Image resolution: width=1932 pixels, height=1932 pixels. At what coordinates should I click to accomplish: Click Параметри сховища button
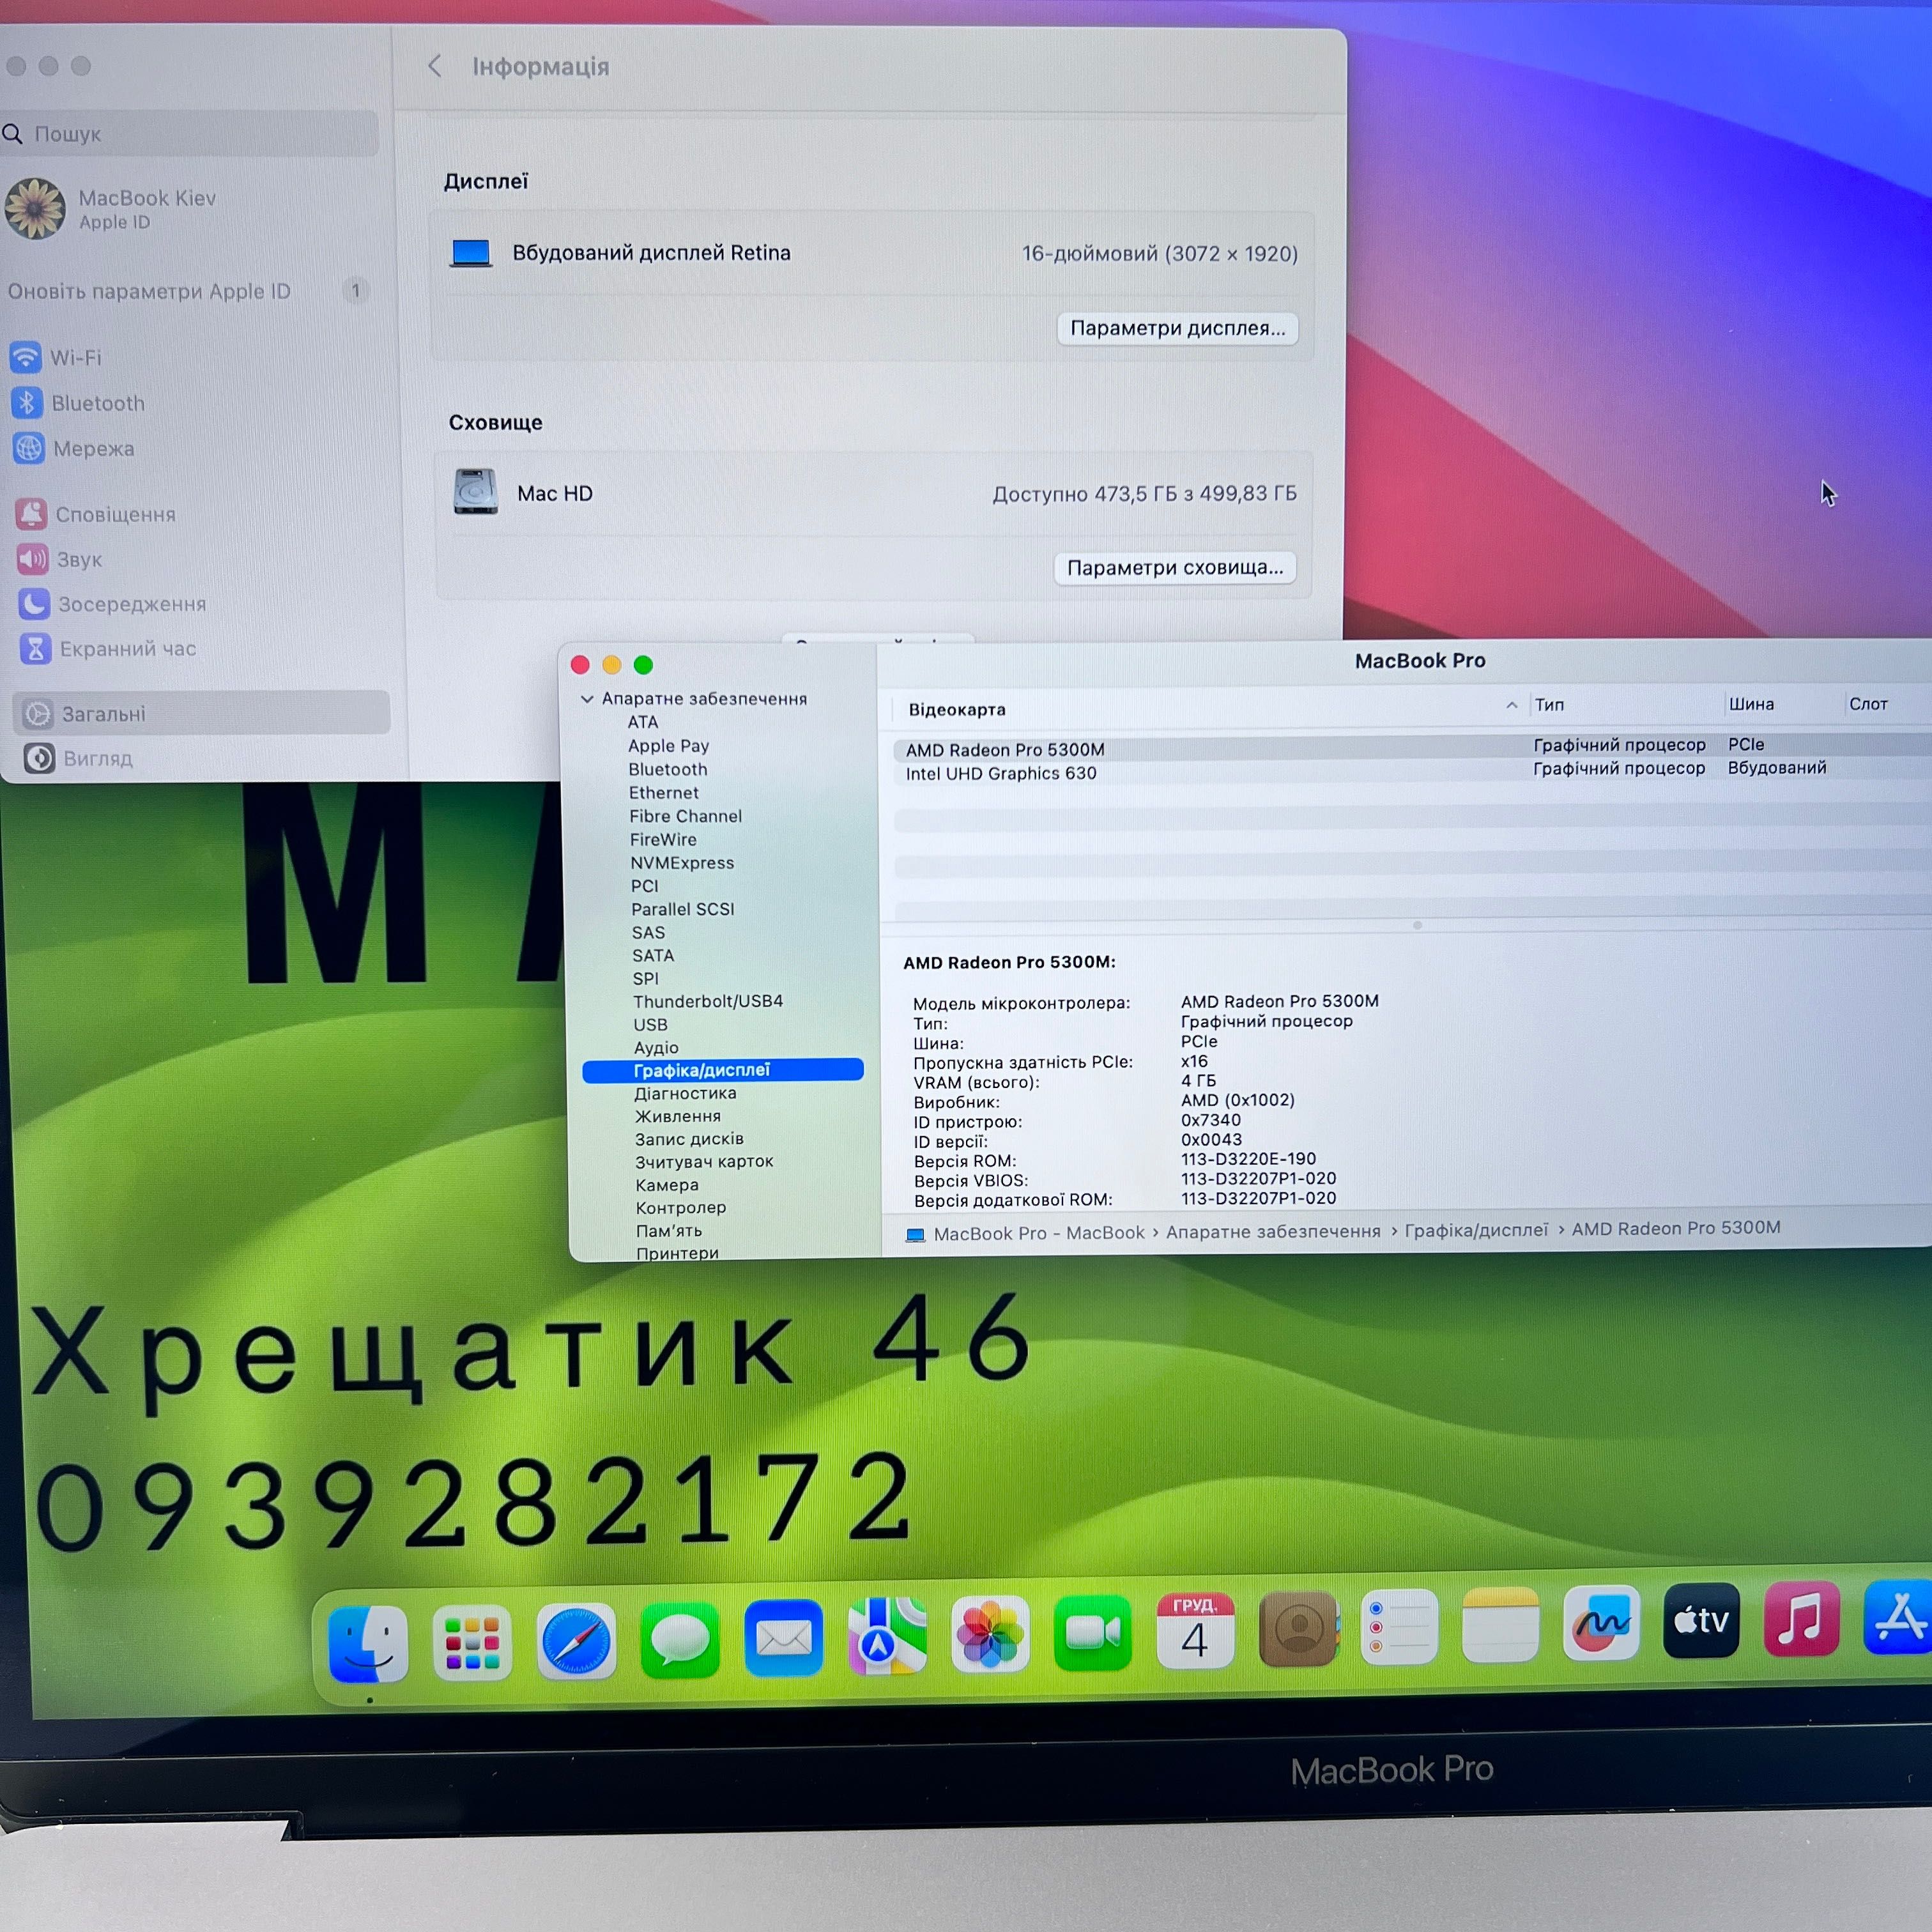(1175, 568)
